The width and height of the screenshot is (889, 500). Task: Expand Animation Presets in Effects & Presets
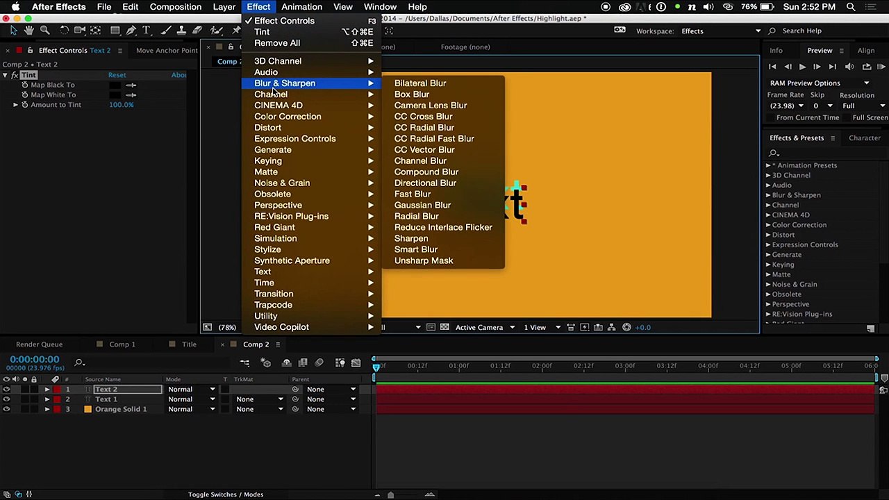point(768,165)
